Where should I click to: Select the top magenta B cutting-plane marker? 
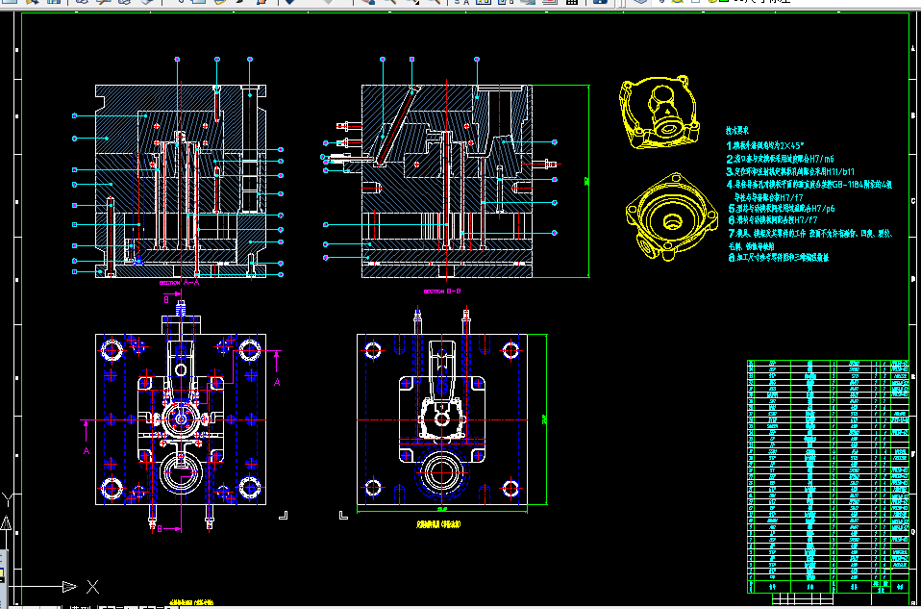165,300
